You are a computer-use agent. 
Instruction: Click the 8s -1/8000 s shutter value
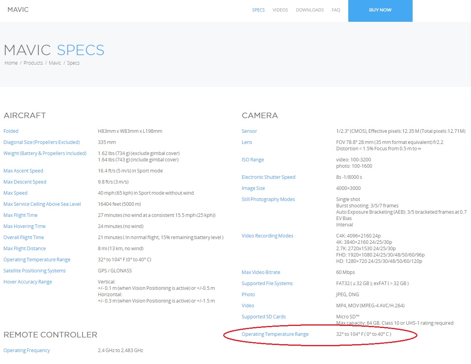[349, 177]
